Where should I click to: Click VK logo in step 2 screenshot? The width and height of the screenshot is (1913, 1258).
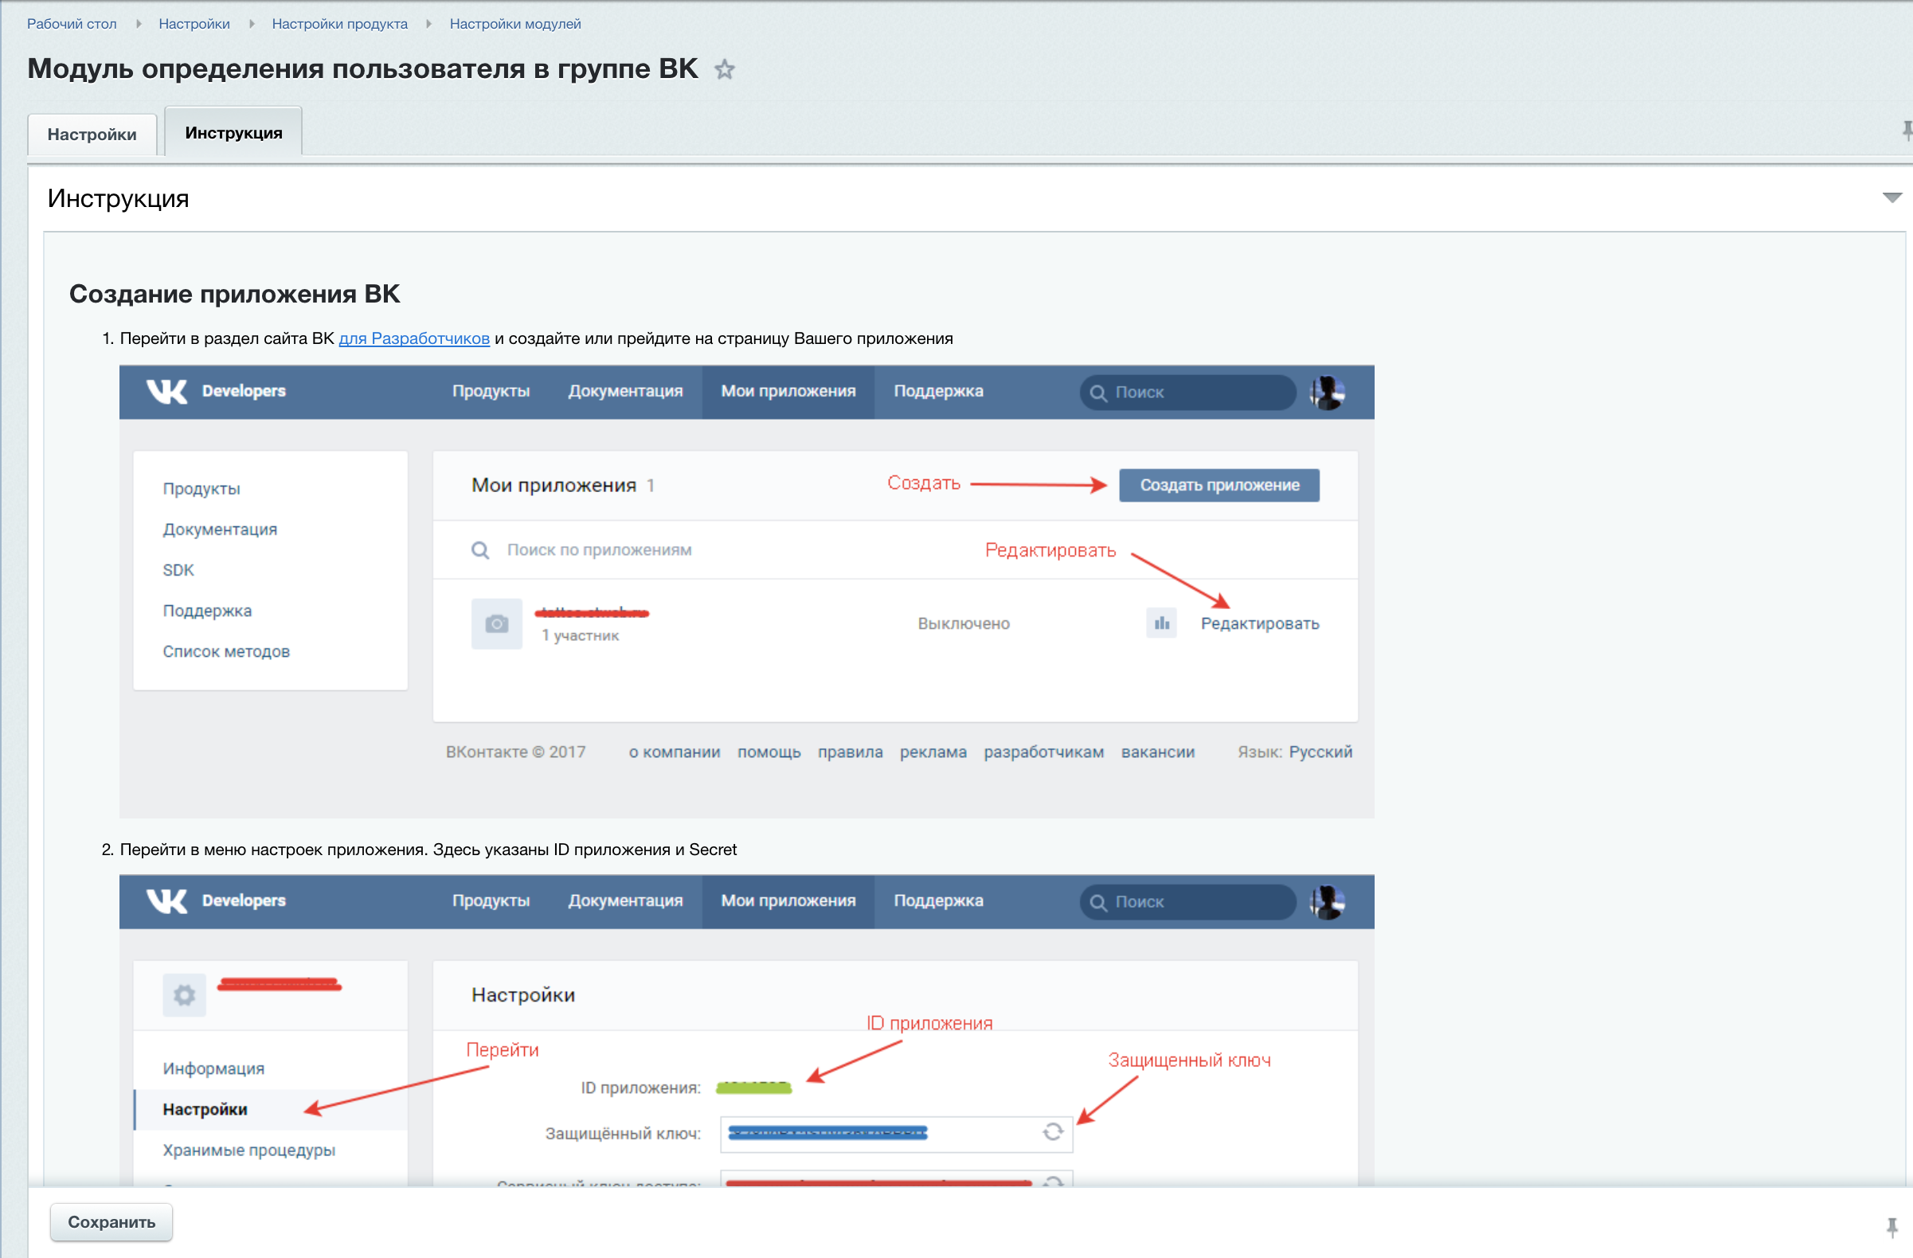point(166,901)
